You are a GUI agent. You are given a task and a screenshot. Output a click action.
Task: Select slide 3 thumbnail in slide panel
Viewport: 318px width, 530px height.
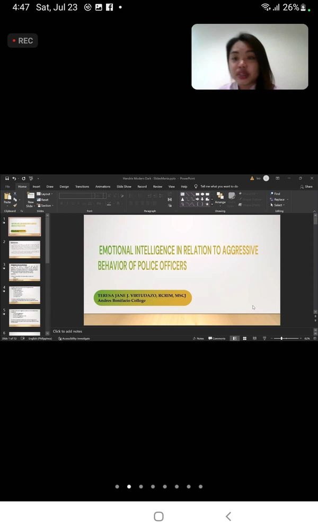(24, 272)
